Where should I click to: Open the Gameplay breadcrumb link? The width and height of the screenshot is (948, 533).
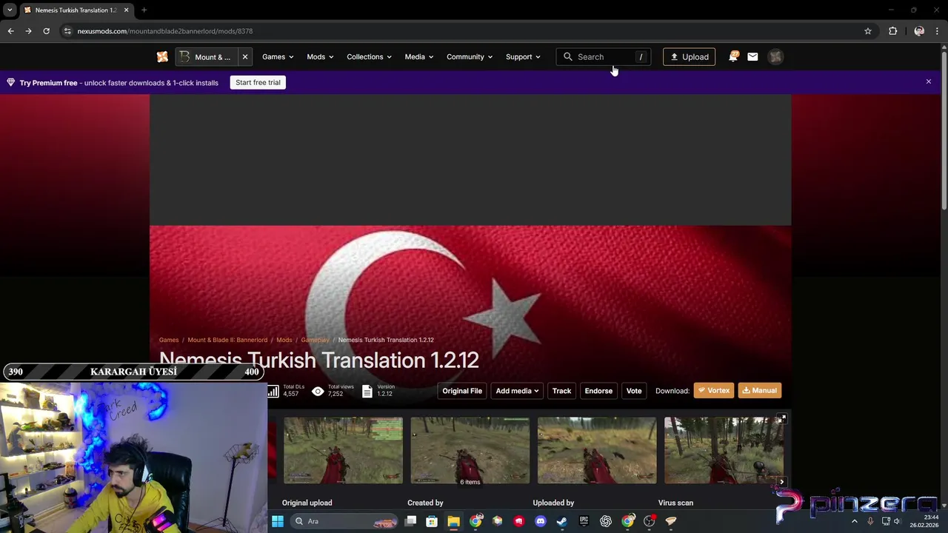315,340
